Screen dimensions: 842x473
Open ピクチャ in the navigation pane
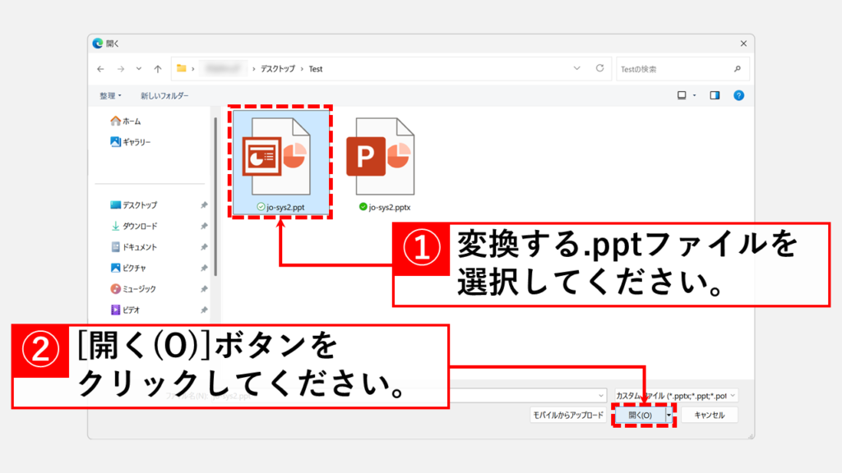128,268
